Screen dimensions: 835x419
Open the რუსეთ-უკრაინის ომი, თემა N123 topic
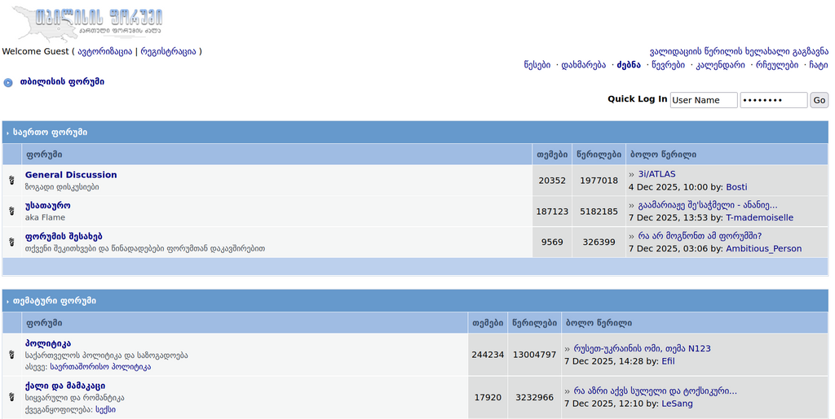pos(642,348)
